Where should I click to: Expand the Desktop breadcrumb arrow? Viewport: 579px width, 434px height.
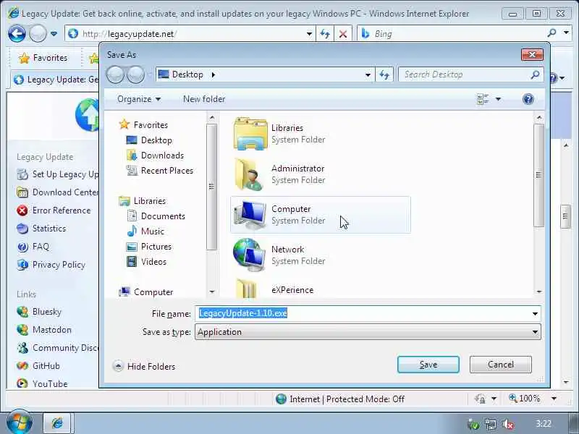pyautogui.click(x=214, y=75)
